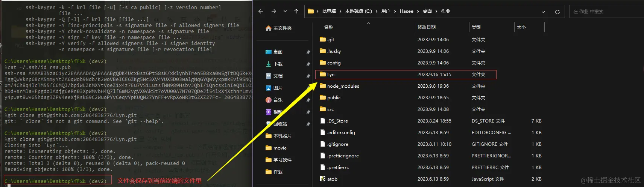The image size is (644, 187).
Task: Select the .prettierignore file icon
Action: (322, 156)
